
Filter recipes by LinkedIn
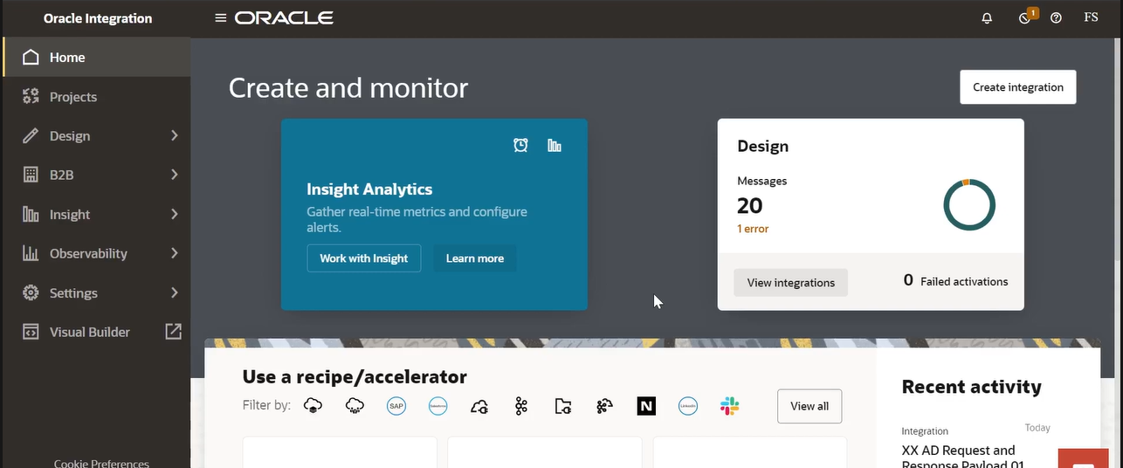click(x=688, y=406)
